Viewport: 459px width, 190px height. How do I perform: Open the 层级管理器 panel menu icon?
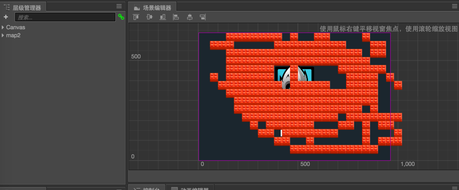click(x=119, y=6)
